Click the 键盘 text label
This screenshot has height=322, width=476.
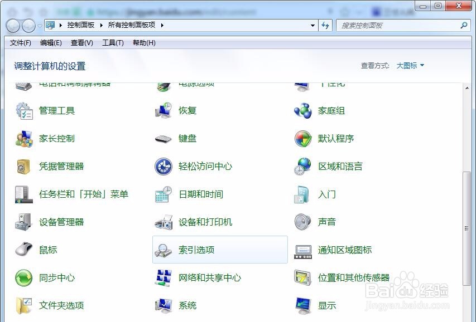187,139
